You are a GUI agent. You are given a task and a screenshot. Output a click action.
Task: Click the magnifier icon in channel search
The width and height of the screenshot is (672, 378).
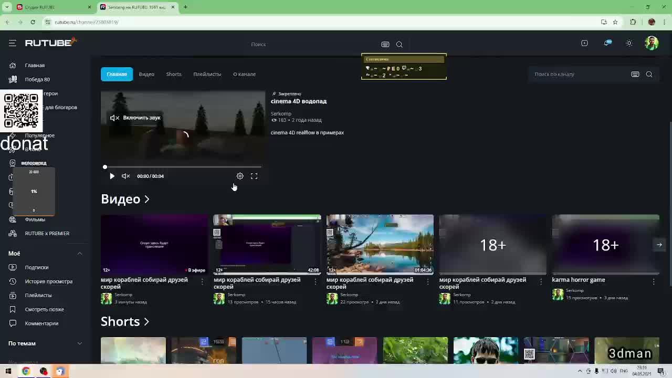point(649,75)
